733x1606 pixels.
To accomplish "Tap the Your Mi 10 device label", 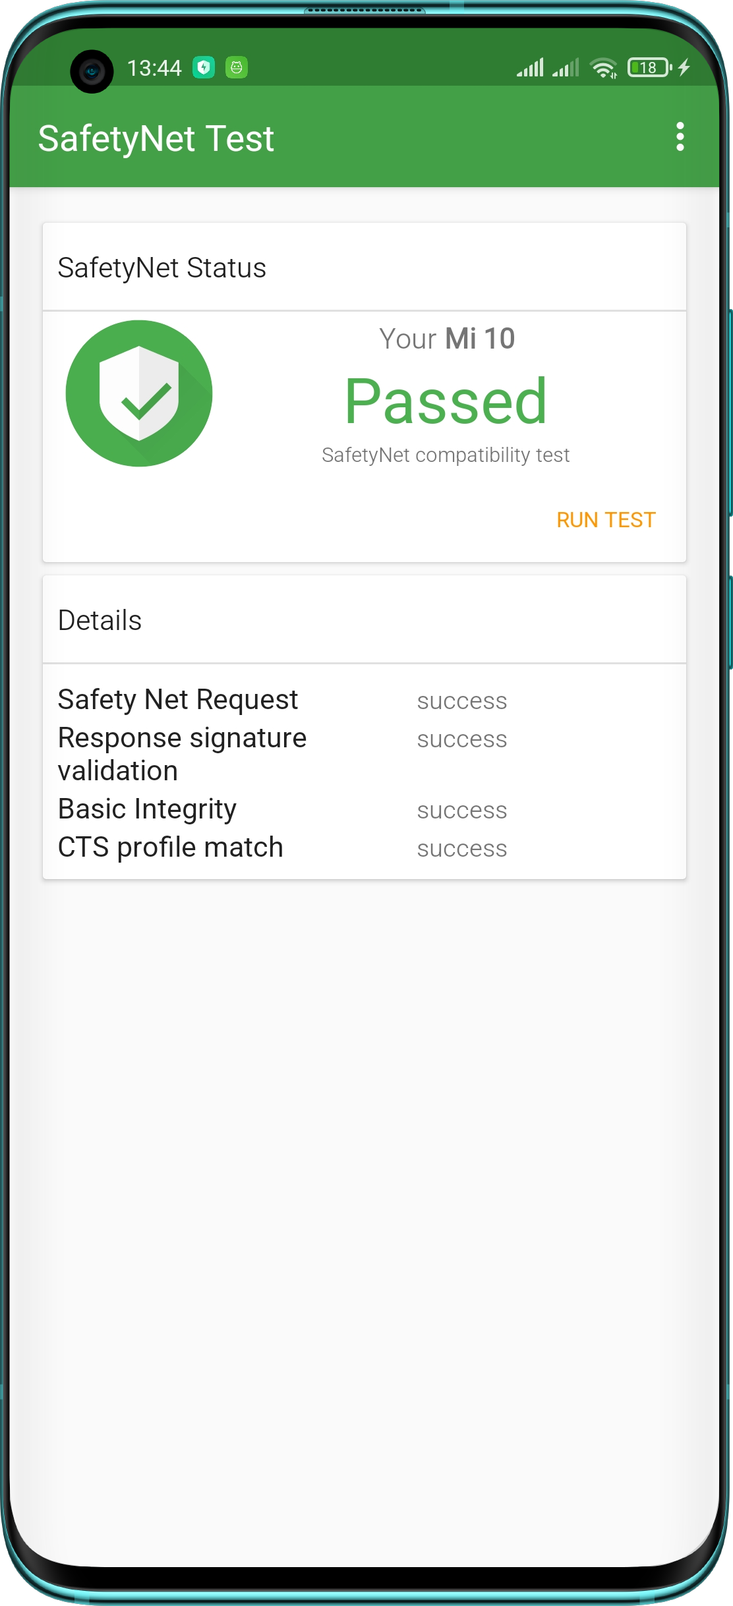I will pos(447,339).
